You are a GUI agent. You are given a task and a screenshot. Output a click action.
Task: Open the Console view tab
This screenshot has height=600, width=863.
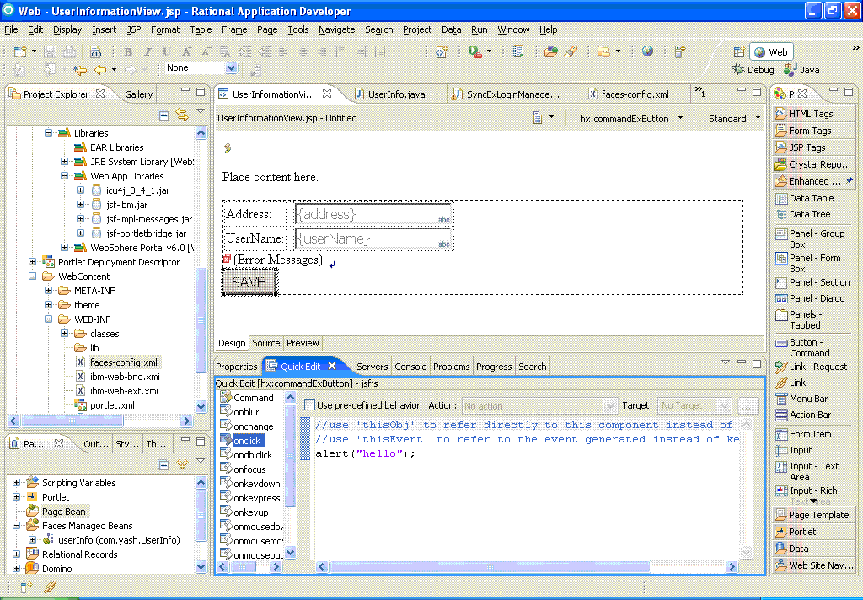click(410, 367)
